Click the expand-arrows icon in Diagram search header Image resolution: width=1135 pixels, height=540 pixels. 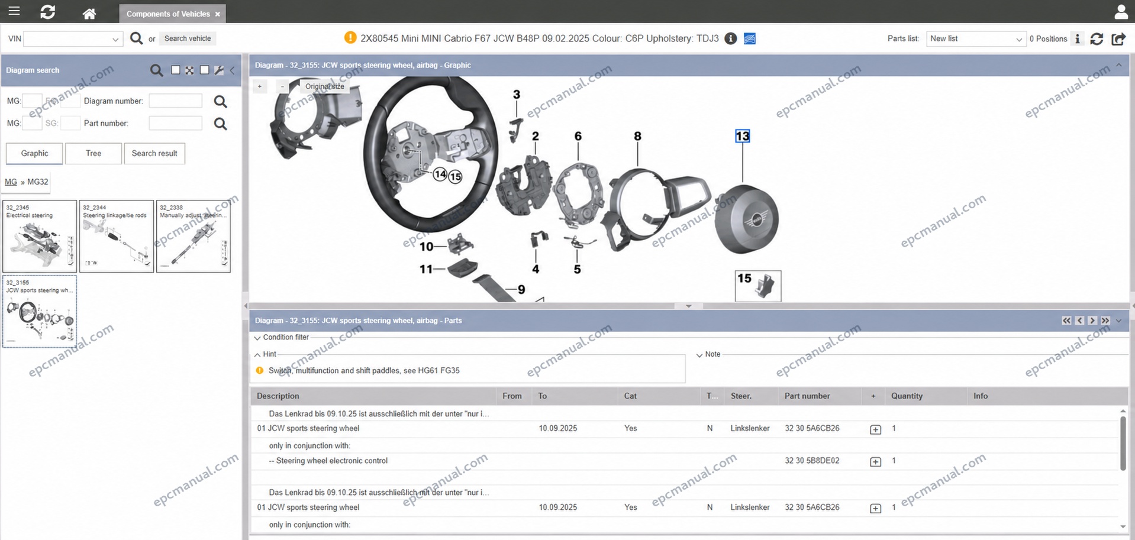[189, 70]
